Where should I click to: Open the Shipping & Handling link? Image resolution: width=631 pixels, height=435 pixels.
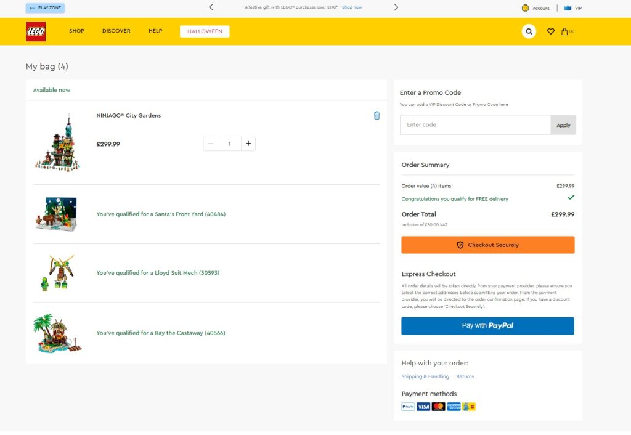[x=425, y=376]
